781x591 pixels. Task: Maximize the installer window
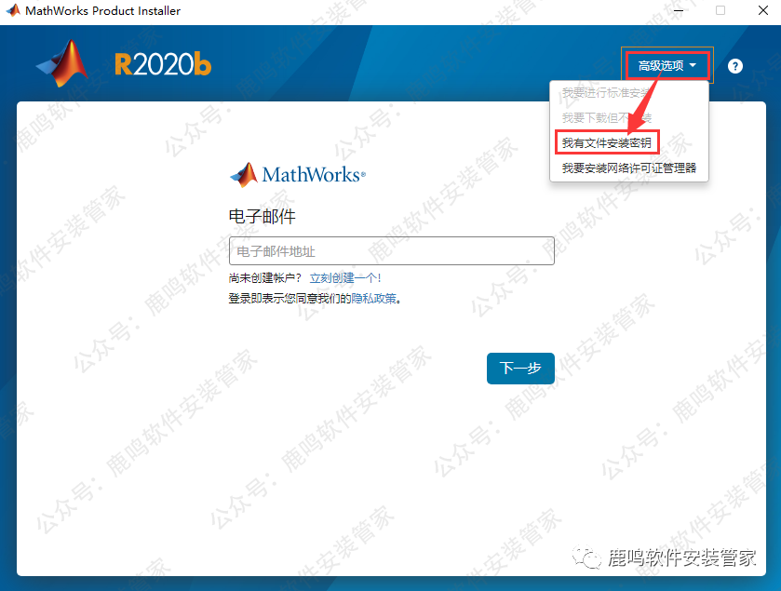pos(720,10)
